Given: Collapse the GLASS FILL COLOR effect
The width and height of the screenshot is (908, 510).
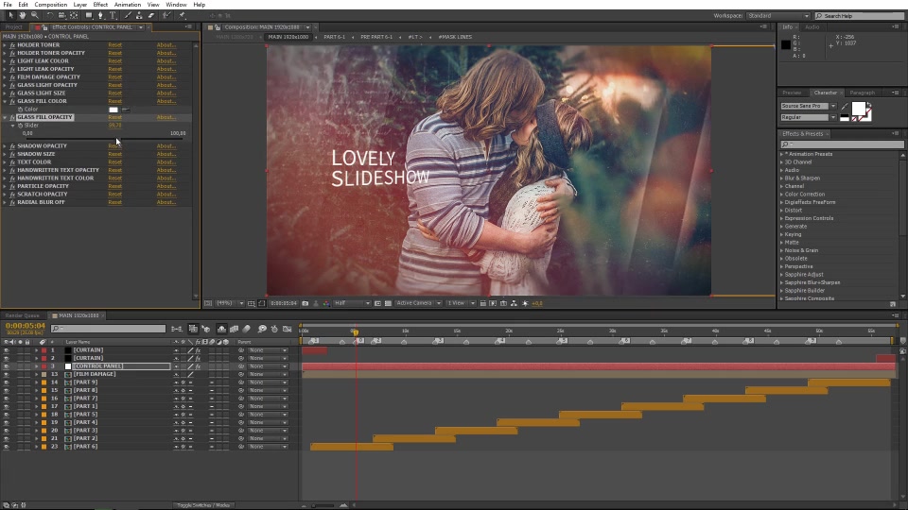Looking at the screenshot, I should 5,101.
